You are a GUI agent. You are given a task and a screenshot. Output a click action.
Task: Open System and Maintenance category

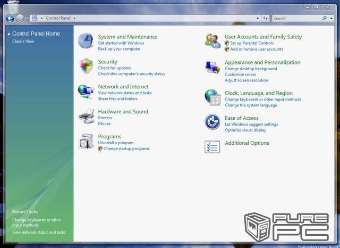coord(127,37)
